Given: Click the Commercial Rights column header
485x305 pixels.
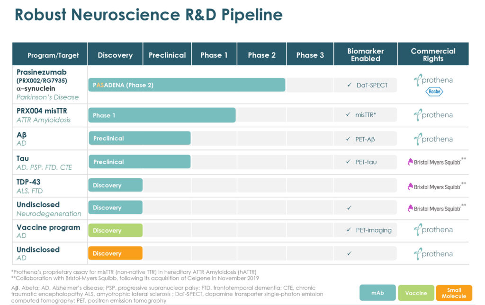Looking at the screenshot, I should pos(433,54).
